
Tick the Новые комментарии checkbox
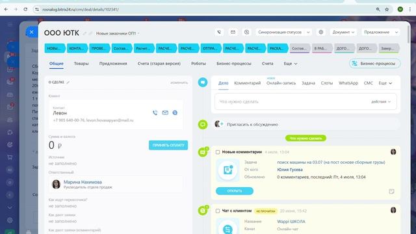[x=218, y=152]
